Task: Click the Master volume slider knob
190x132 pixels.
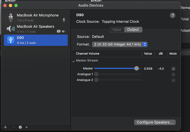Action: click(x=137, y=68)
